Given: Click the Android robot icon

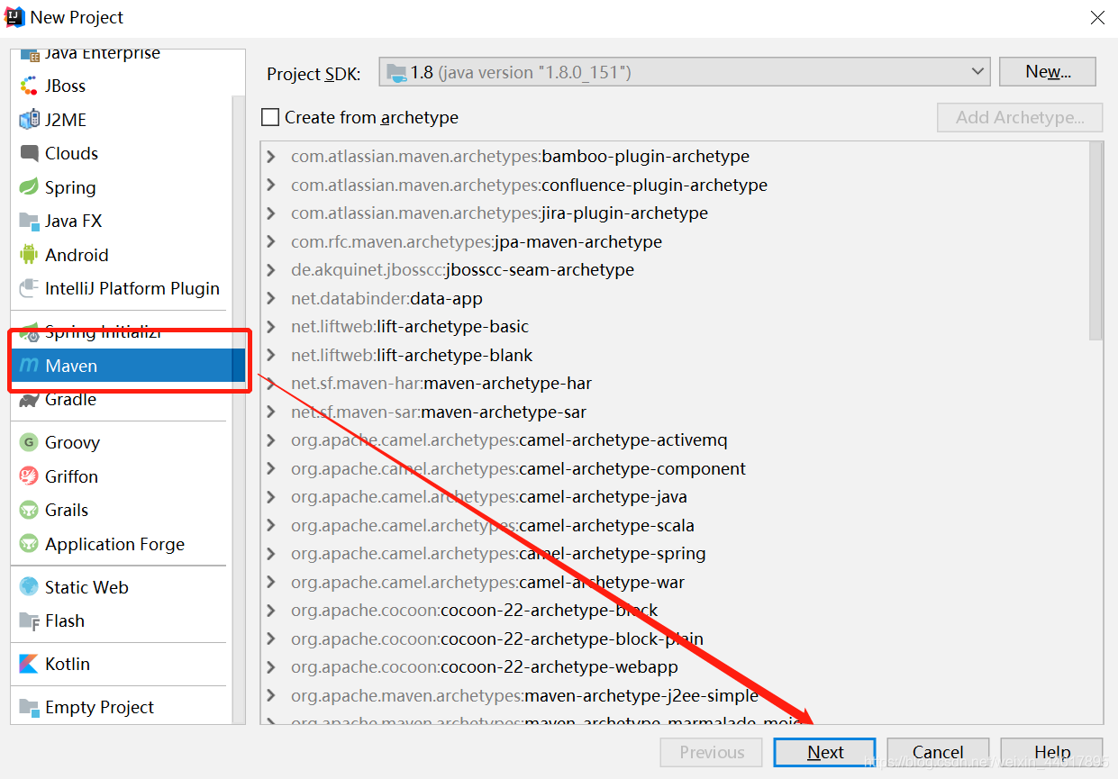Looking at the screenshot, I should click(30, 255).
